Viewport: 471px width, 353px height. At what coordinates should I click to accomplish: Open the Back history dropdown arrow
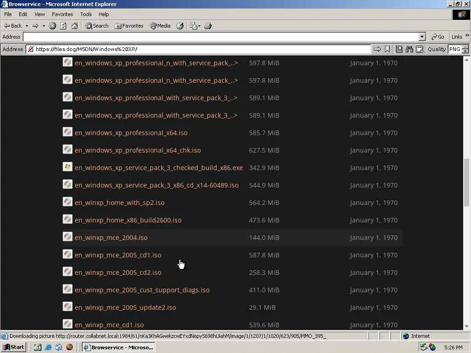coord(27,26)
